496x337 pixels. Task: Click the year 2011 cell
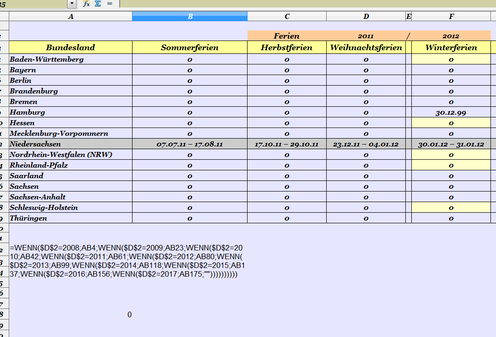click(366, 36)
